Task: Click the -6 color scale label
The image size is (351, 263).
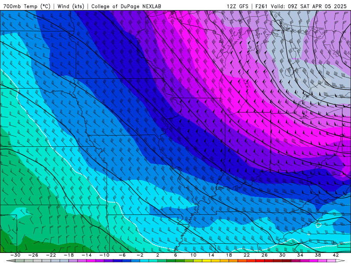Action: point(122,255)
